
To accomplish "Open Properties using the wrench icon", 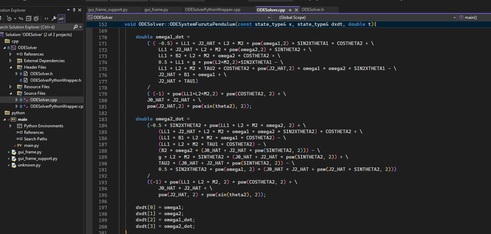I will point(54,19).
